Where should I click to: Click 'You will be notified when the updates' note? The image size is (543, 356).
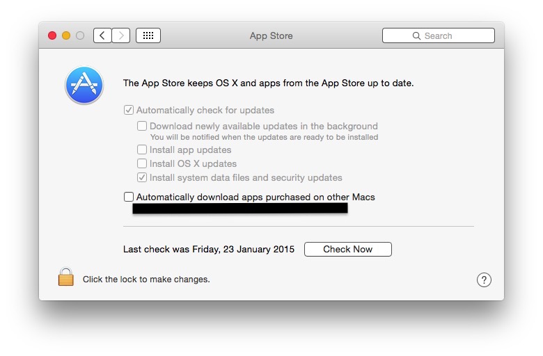[264, 137]
